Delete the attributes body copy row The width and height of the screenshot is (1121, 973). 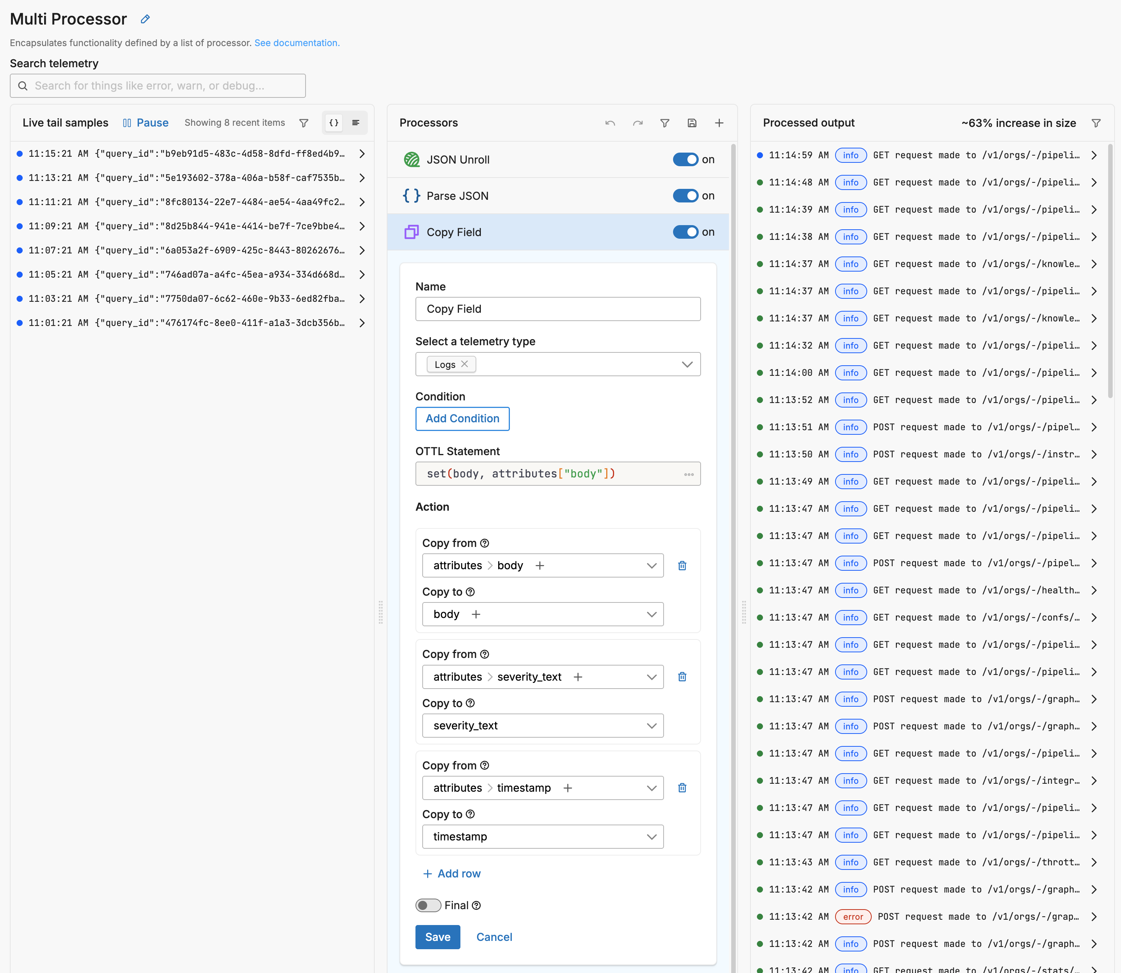pyautogui.click(x=682, y=565)
